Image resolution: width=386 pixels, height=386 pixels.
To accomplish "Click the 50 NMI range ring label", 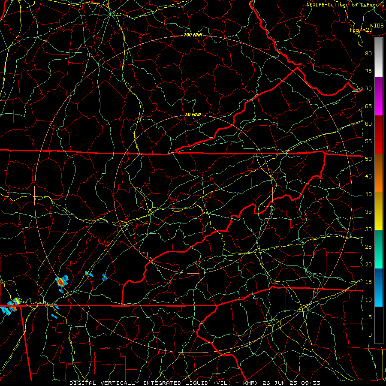I will [193, 115].
